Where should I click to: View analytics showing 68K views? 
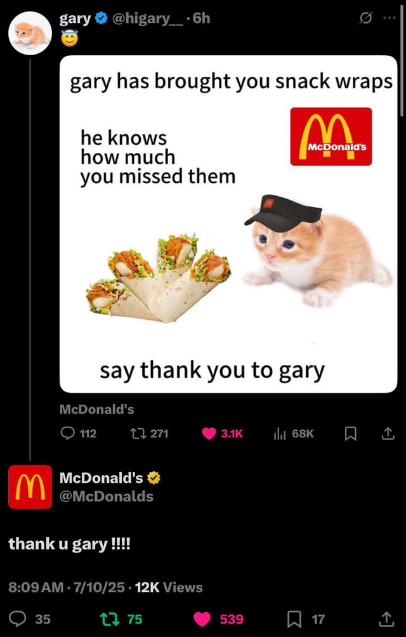click(x=294, y=433)
